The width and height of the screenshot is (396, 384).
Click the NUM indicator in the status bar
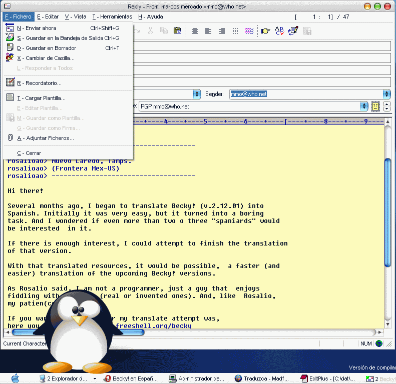click(x=365, y=343)
